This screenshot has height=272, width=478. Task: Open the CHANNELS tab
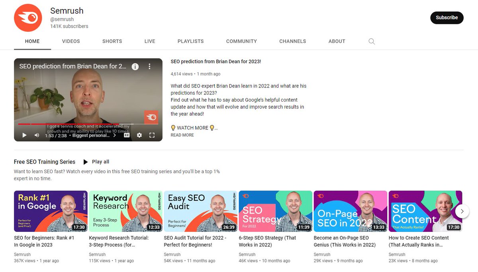tap(293, 41)
